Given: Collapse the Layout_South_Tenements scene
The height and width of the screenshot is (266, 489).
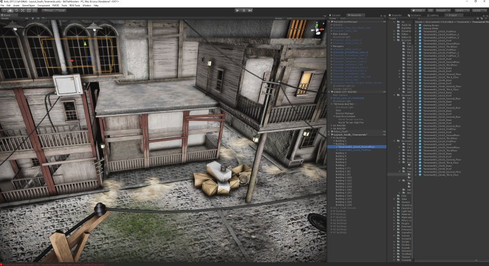Looking at the screenshot, I should coord(330,134).
